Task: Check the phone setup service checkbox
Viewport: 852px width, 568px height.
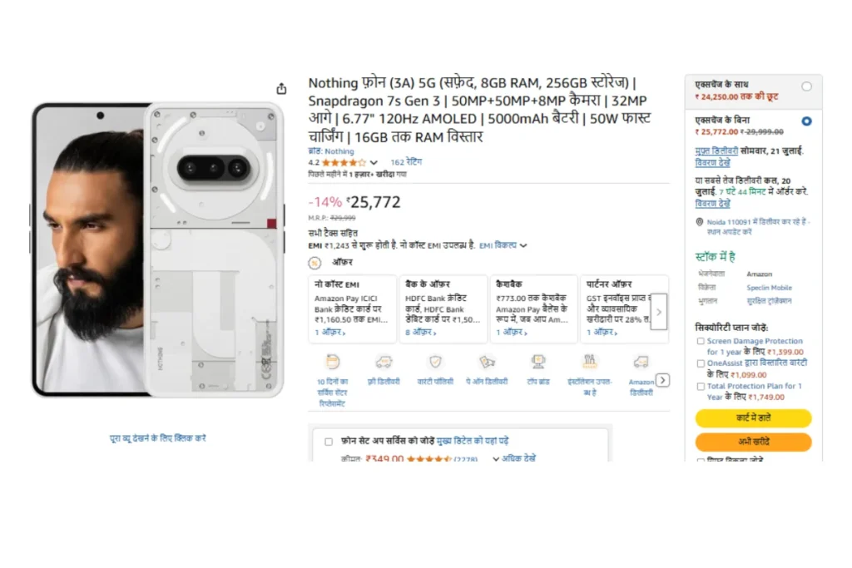Action: pos(328,442)
